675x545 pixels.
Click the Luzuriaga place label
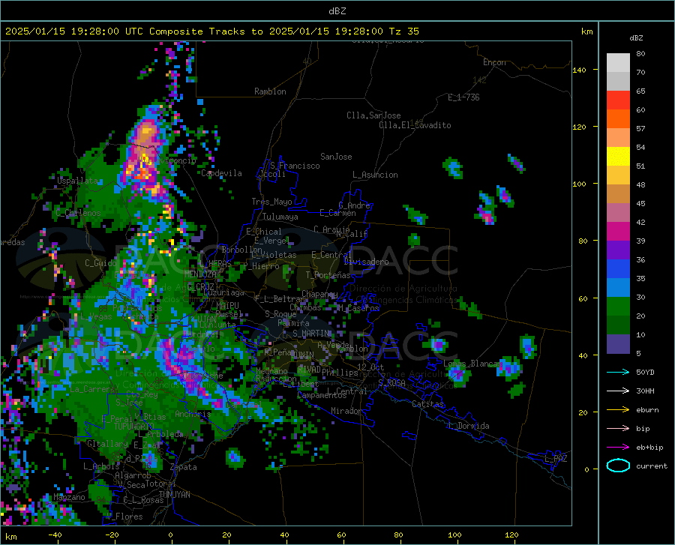223,293
